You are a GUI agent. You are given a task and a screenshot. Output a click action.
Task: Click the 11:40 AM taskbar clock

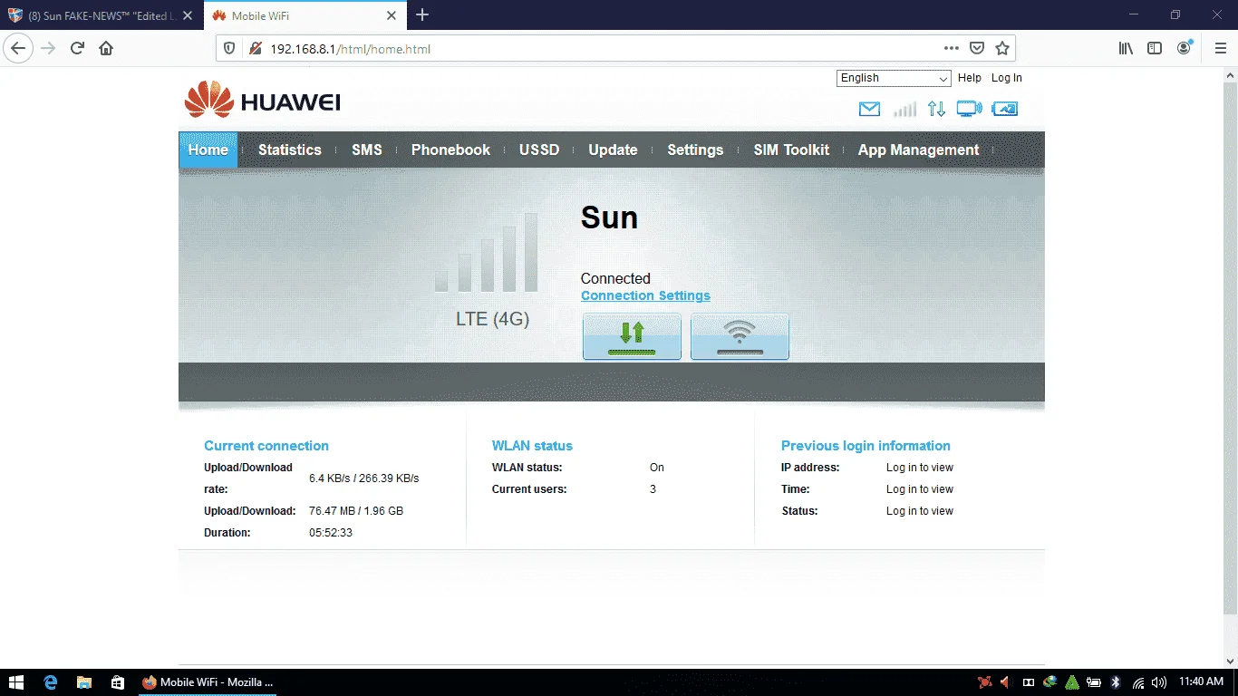1201,681
